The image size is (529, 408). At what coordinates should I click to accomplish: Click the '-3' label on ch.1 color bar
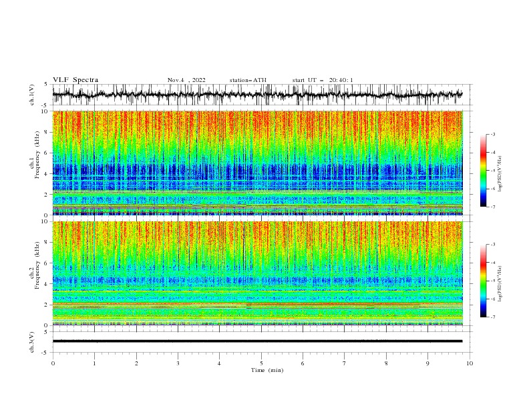point(492,134)
